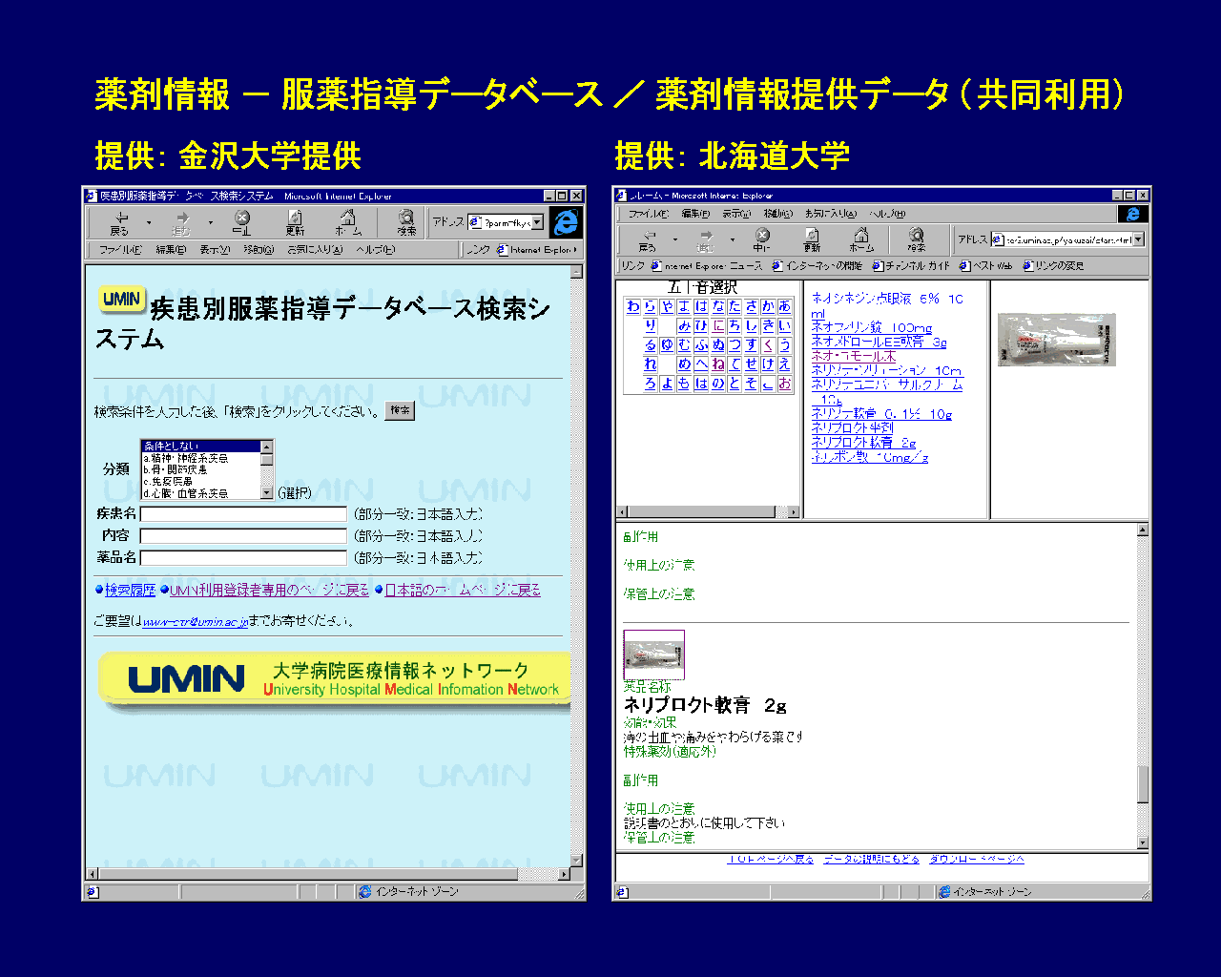Click the Stop icon in the UMIN database search window

(242, 221)
